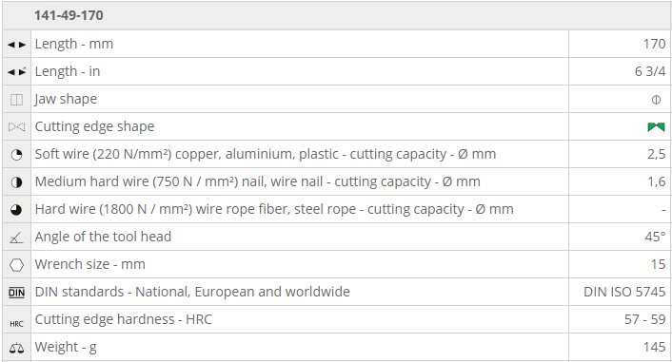Click the Length mm arrows icon
The height and width of the screenshot is (362, 672).
17,45
